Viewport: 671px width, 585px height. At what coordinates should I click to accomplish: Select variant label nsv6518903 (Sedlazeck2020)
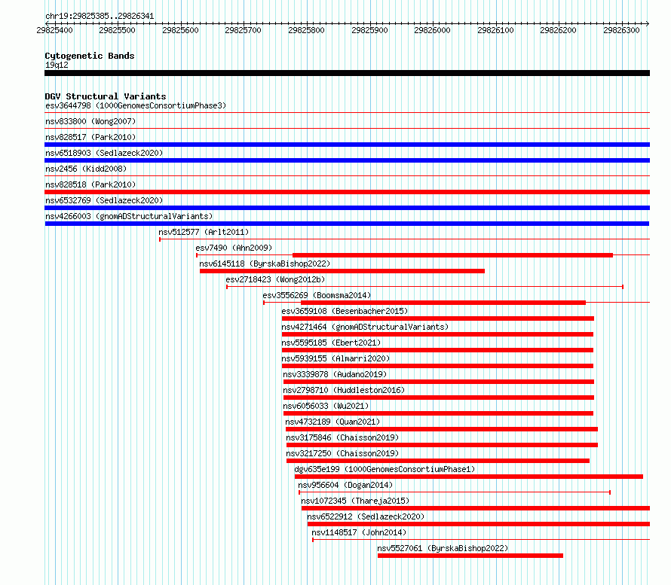pyautogui.click(x=104, y=153)
